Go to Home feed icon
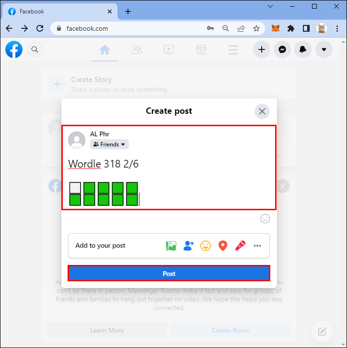The width and height of the screenshot is (347, 348). click(x=104, y=49)
